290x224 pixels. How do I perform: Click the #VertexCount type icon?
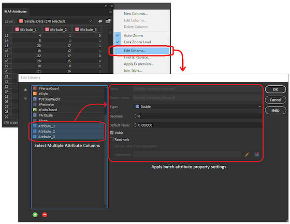[x=35, y=88]
